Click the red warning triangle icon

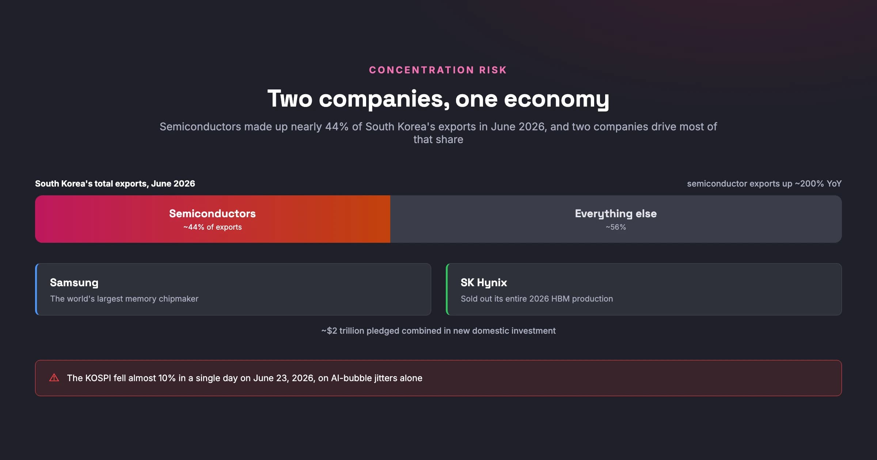54,377
